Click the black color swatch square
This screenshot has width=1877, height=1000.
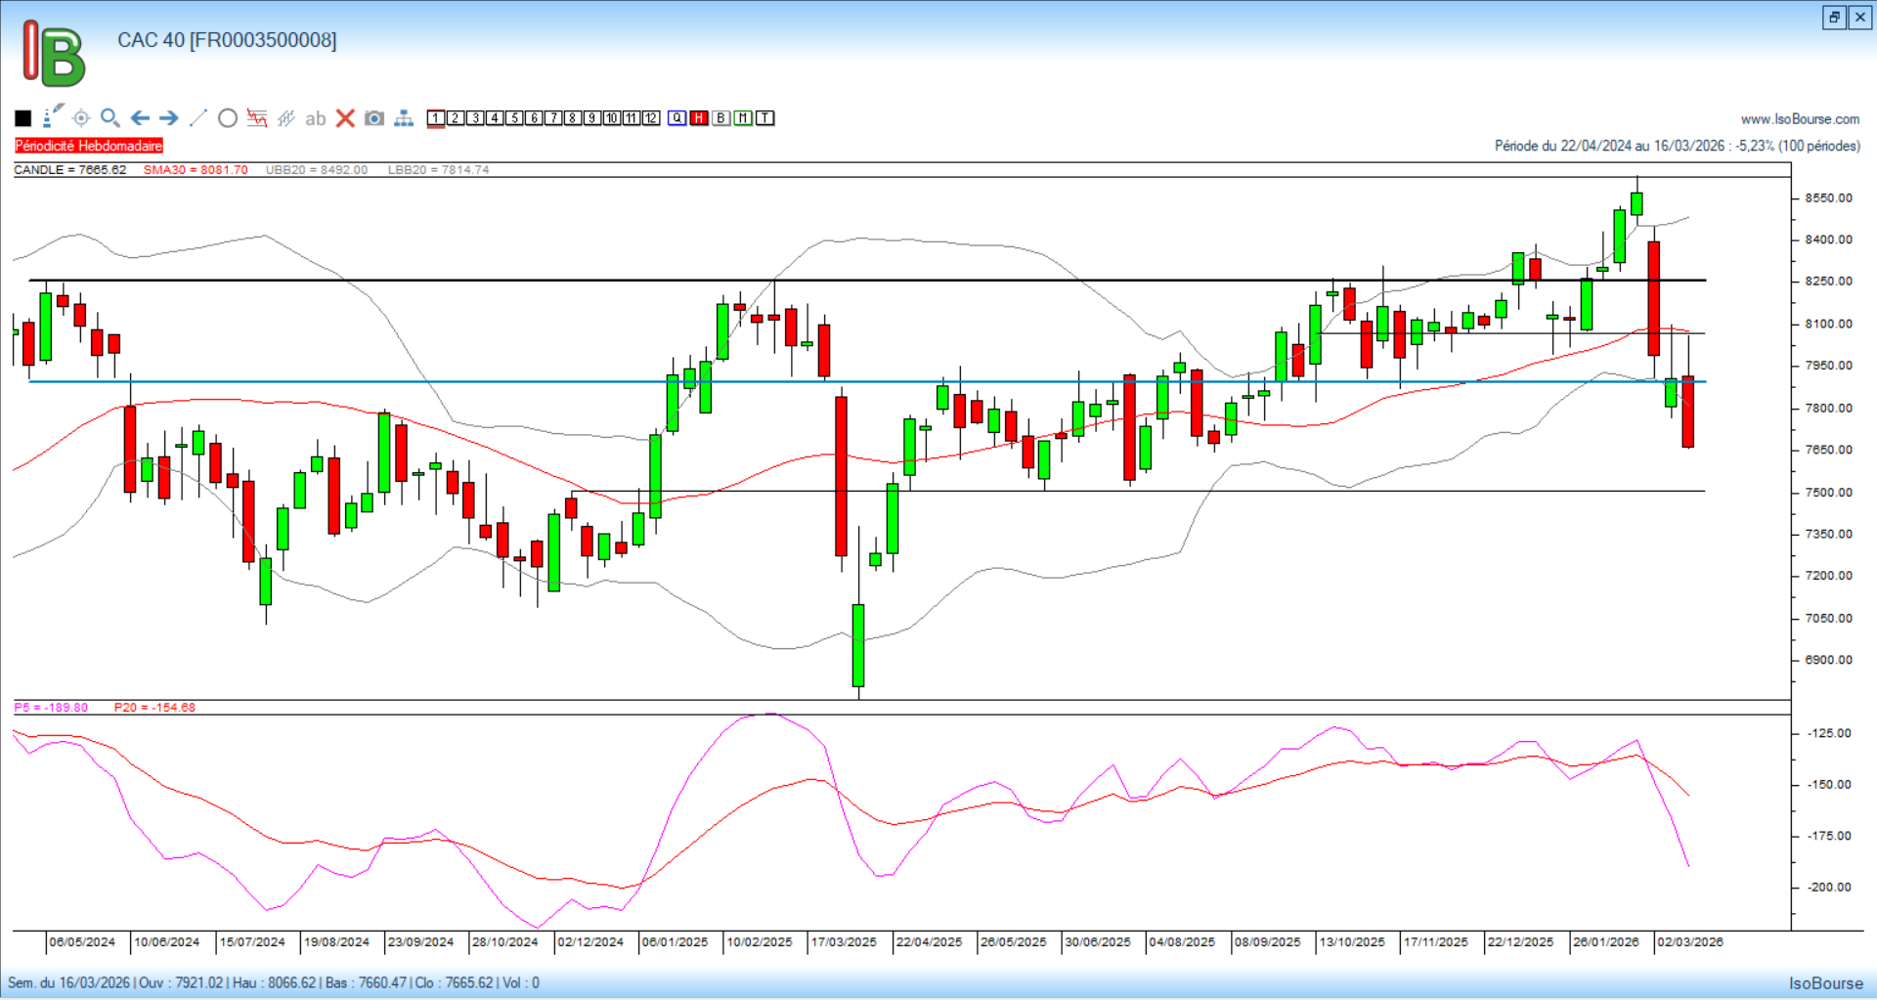tap(23, 118)
